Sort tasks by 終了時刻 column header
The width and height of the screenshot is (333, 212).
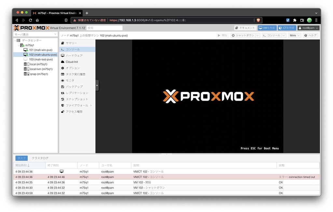click(x=62, y=165)
